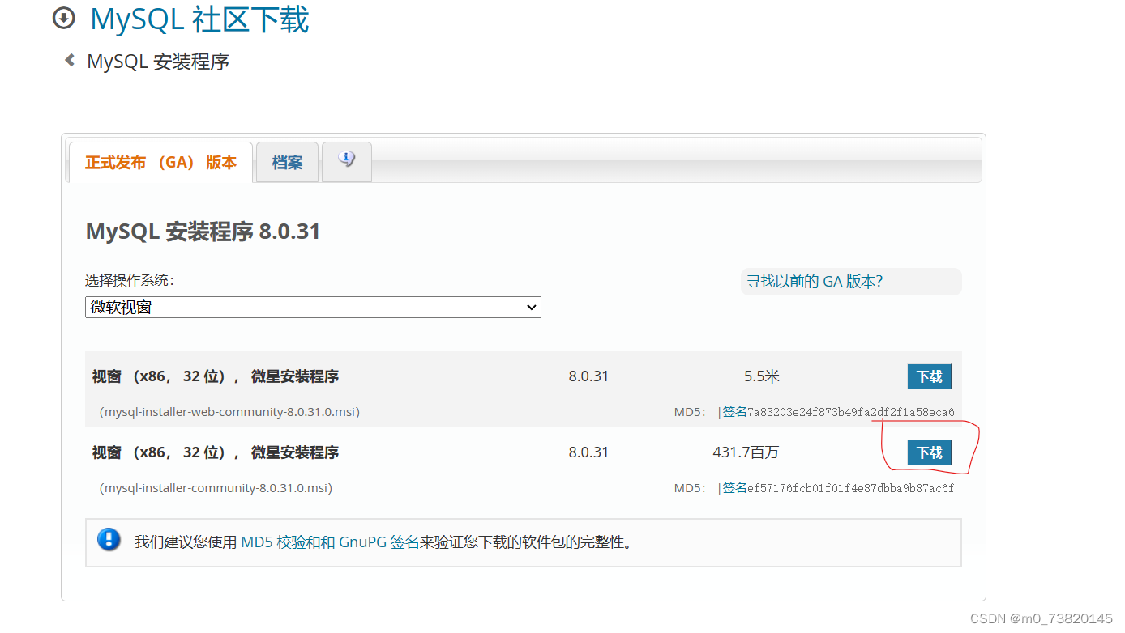Click the MySQL 安装程序 8.0.31 heading
1125x633 pixels.
pos(203,232)
